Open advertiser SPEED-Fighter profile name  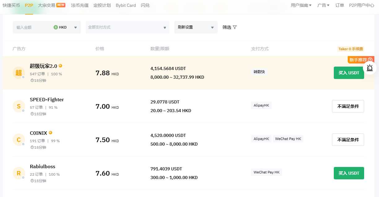click(x=47, y=99)
